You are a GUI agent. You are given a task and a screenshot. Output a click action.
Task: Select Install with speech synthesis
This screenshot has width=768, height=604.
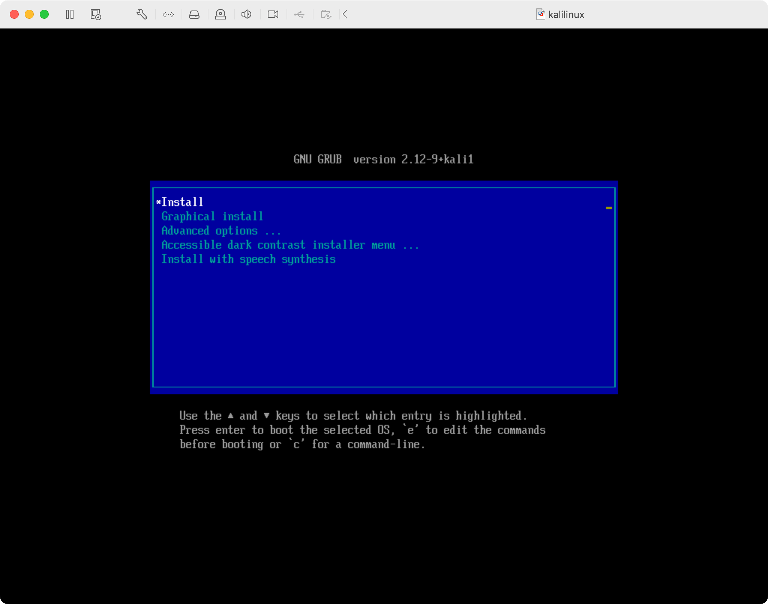249,259
